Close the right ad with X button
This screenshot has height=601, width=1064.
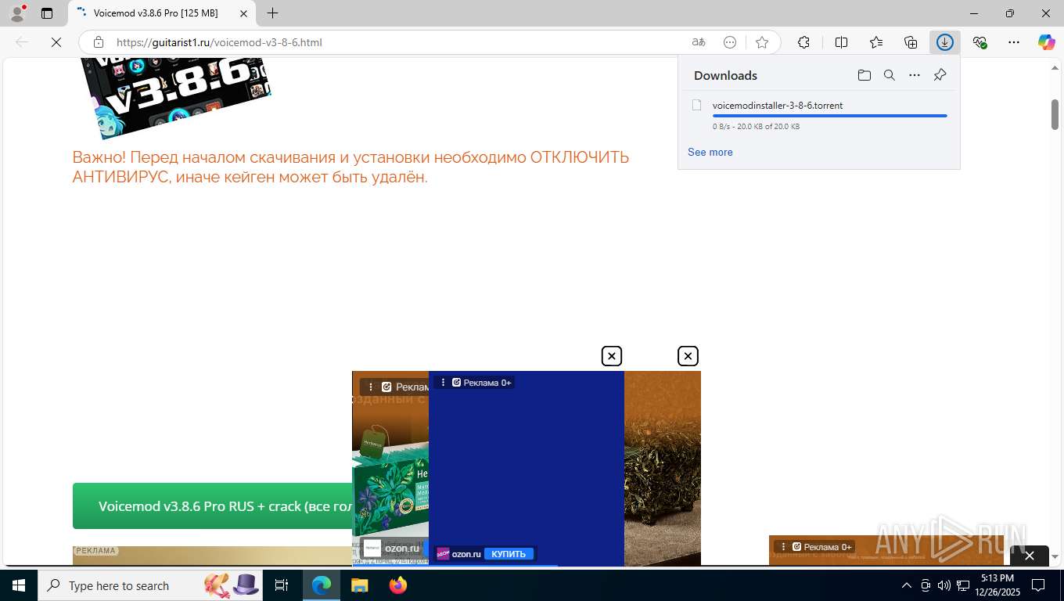[688, 356]
